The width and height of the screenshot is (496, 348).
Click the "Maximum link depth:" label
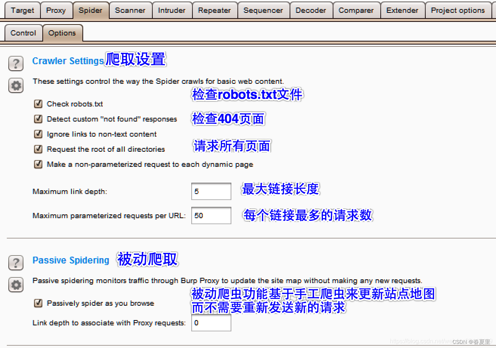click(x=70, y=191)
